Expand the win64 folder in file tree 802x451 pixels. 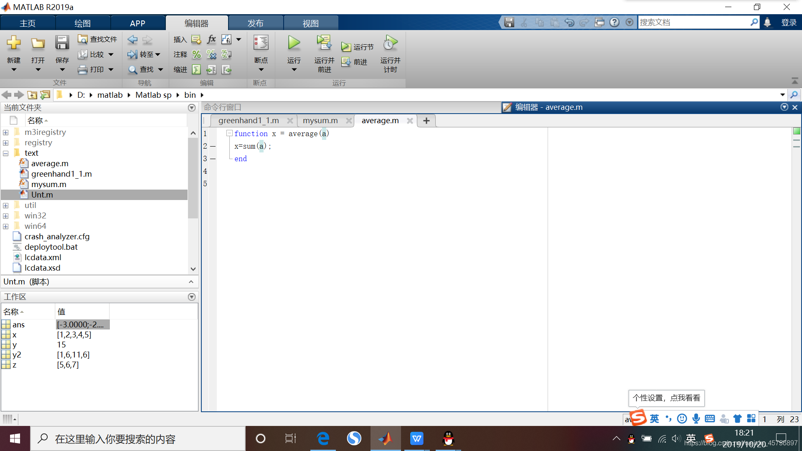coord(6,225)
